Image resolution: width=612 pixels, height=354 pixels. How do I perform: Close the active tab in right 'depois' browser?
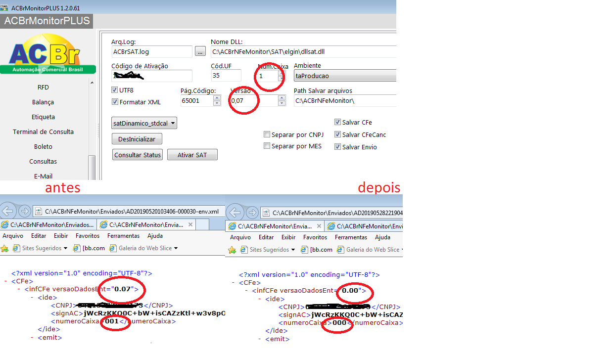pyautogui.click(x=319, y=226)
